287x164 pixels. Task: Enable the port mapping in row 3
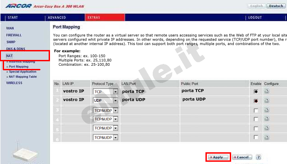(x=256, y=110)
